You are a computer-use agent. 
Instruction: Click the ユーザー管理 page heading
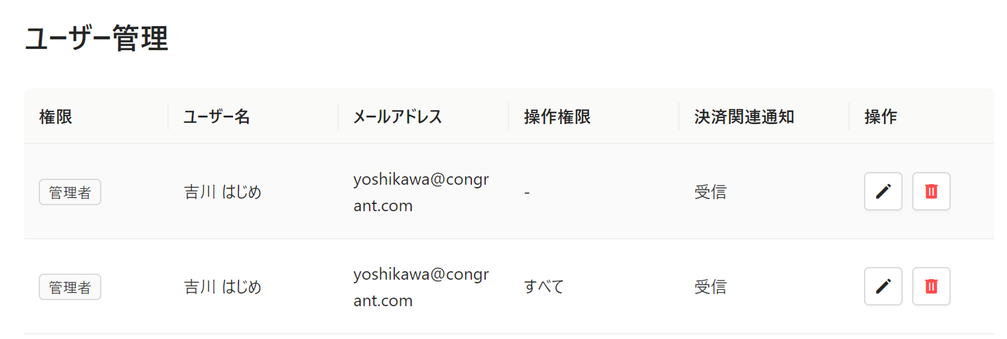96,38
